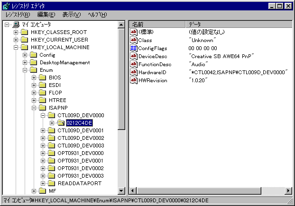The image size is (295, 206).
Task: Click the binary icon of ConfigFlags value
Action: (x=134, y=48)
